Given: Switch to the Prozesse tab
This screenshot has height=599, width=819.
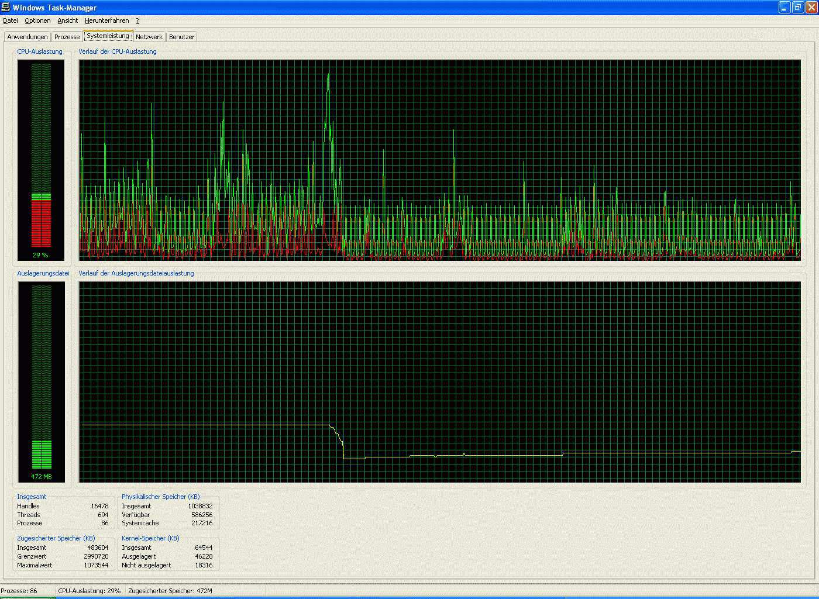Looking at the screenshot, I should point(67,37).
